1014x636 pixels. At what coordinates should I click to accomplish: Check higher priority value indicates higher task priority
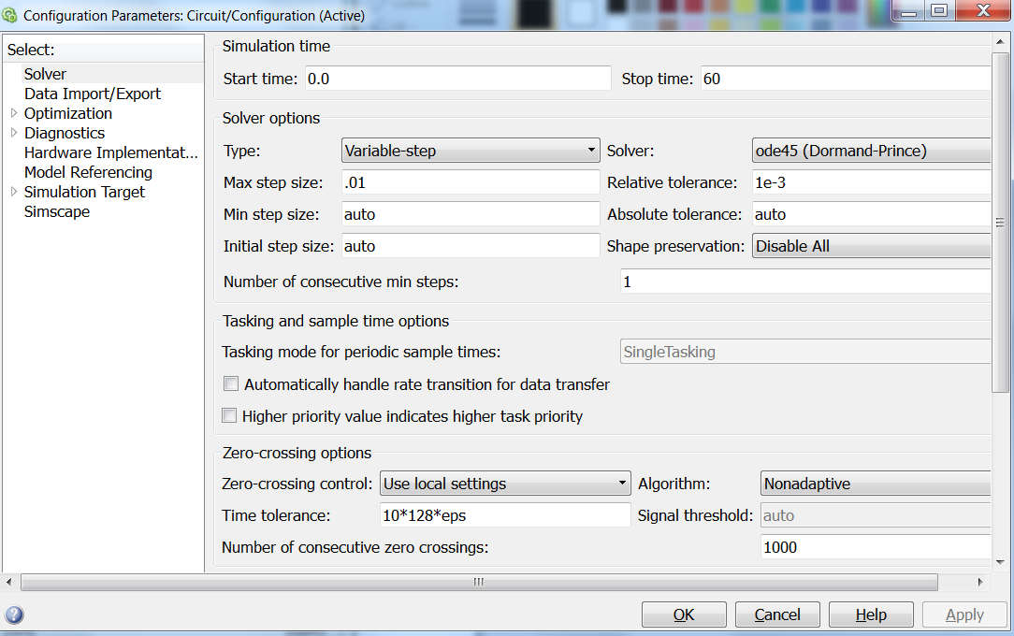point(229,413)
